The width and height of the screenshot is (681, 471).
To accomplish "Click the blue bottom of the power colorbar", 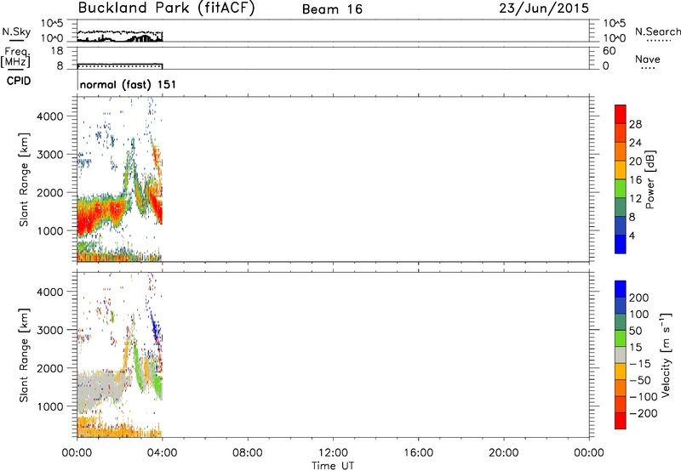I will pos(621,244).
